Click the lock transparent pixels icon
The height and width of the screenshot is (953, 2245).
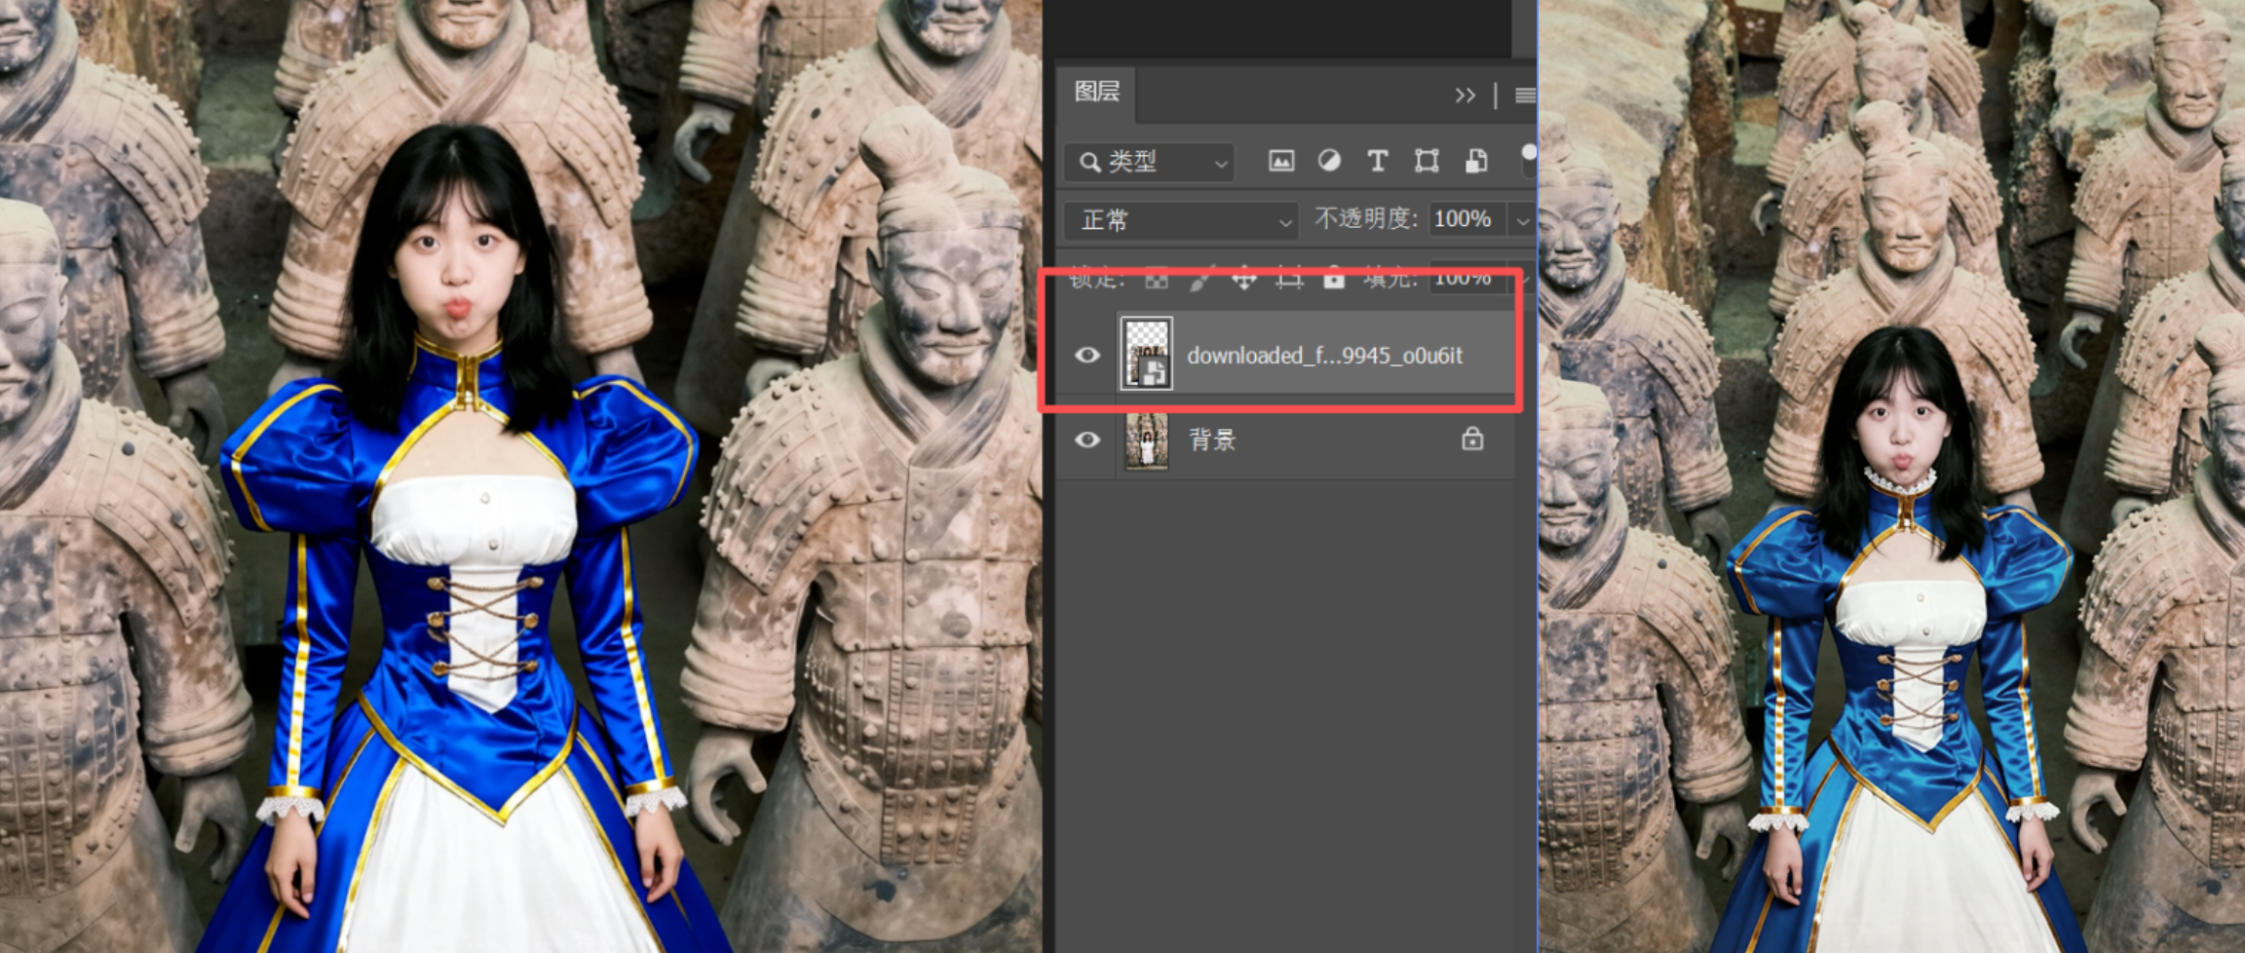[x=1157, y=281]
